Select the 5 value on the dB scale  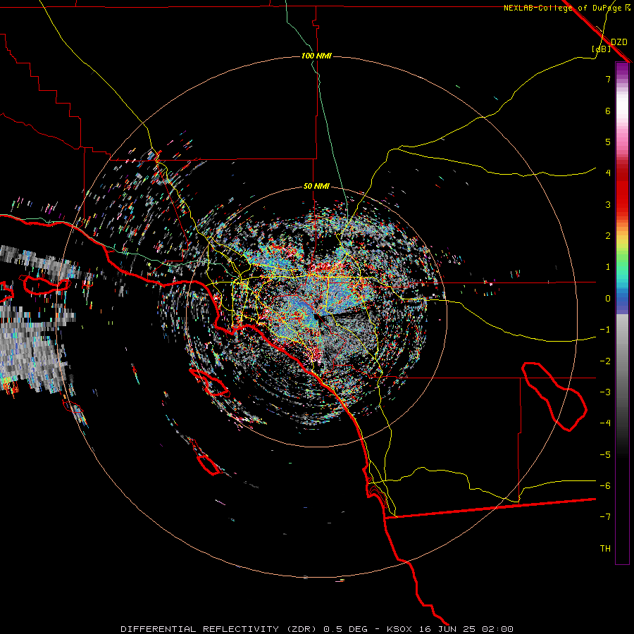click(608, 142)
